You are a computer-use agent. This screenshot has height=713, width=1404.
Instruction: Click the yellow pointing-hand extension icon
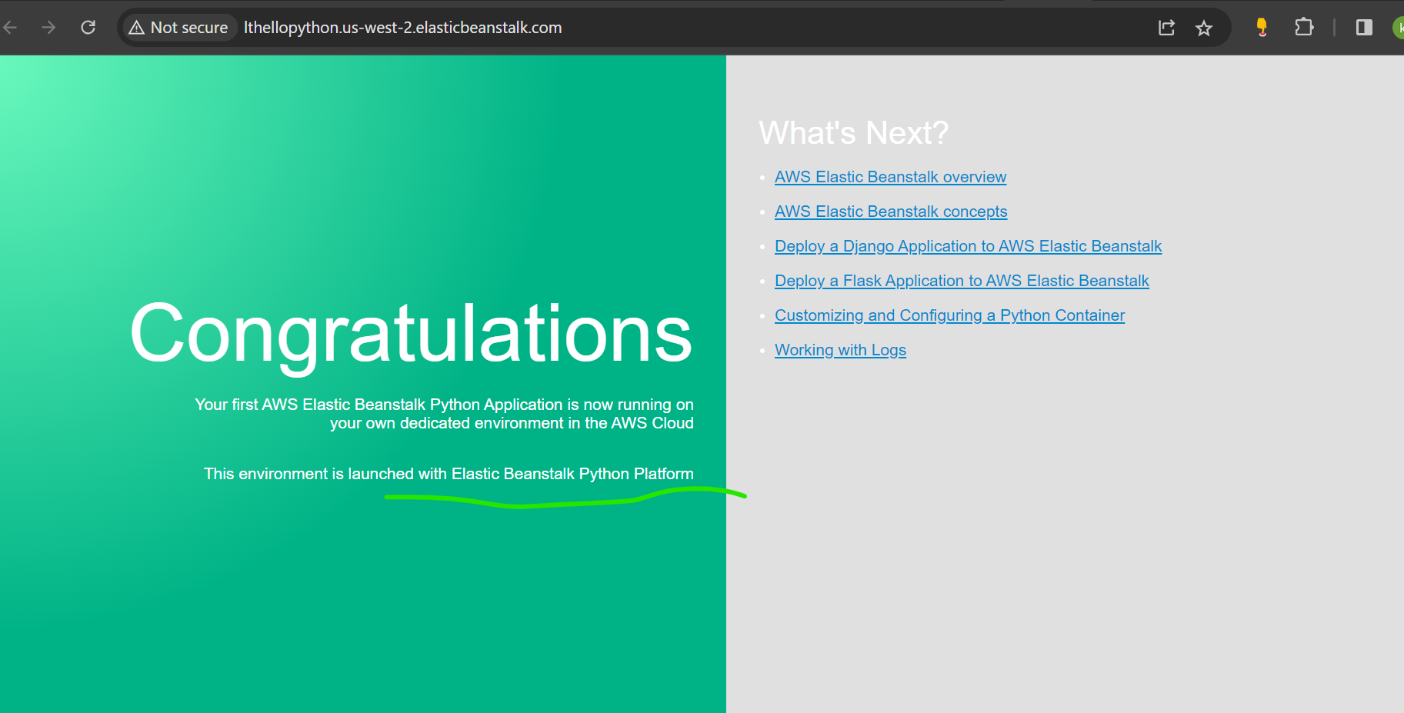pyautogui.click(x=1262, y=28)
